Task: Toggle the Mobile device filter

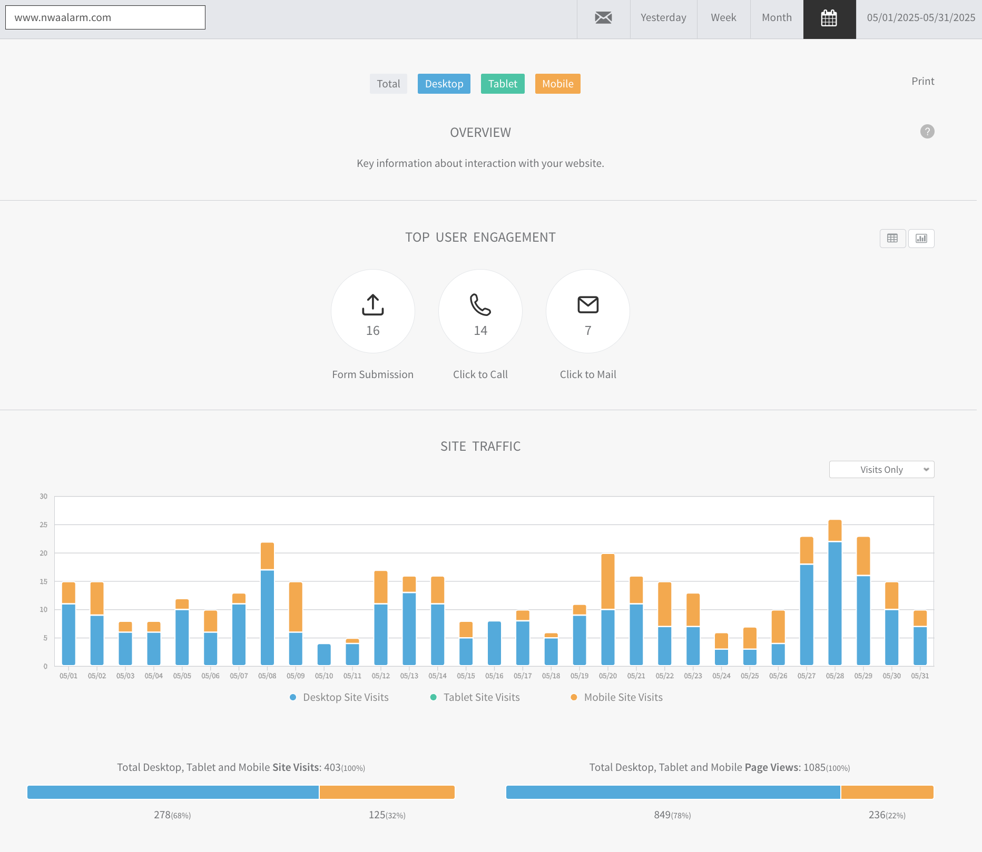Action: [x=557, y=84]
